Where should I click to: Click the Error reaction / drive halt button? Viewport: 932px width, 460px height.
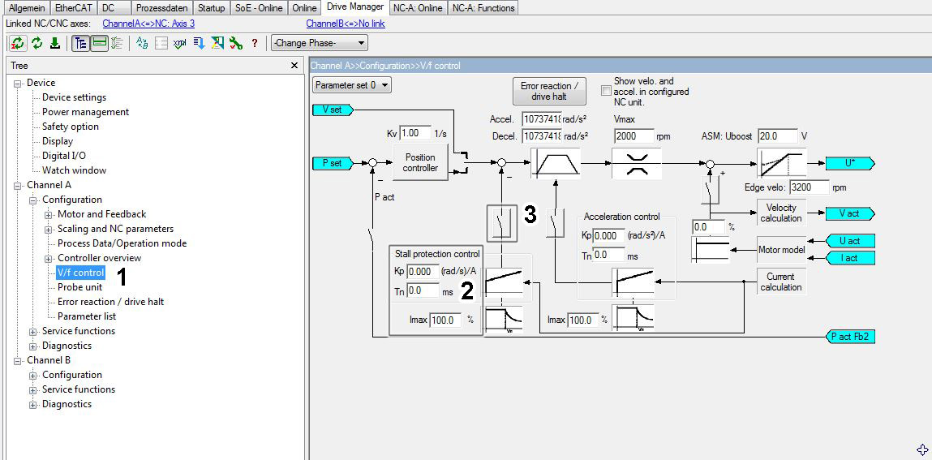[x=550, y=91]
